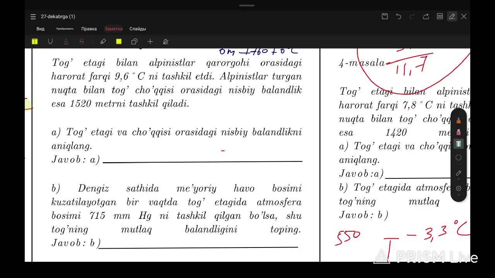
Task: Choose the pink marker in the floating palette
Action: click(x=459, y=132)
